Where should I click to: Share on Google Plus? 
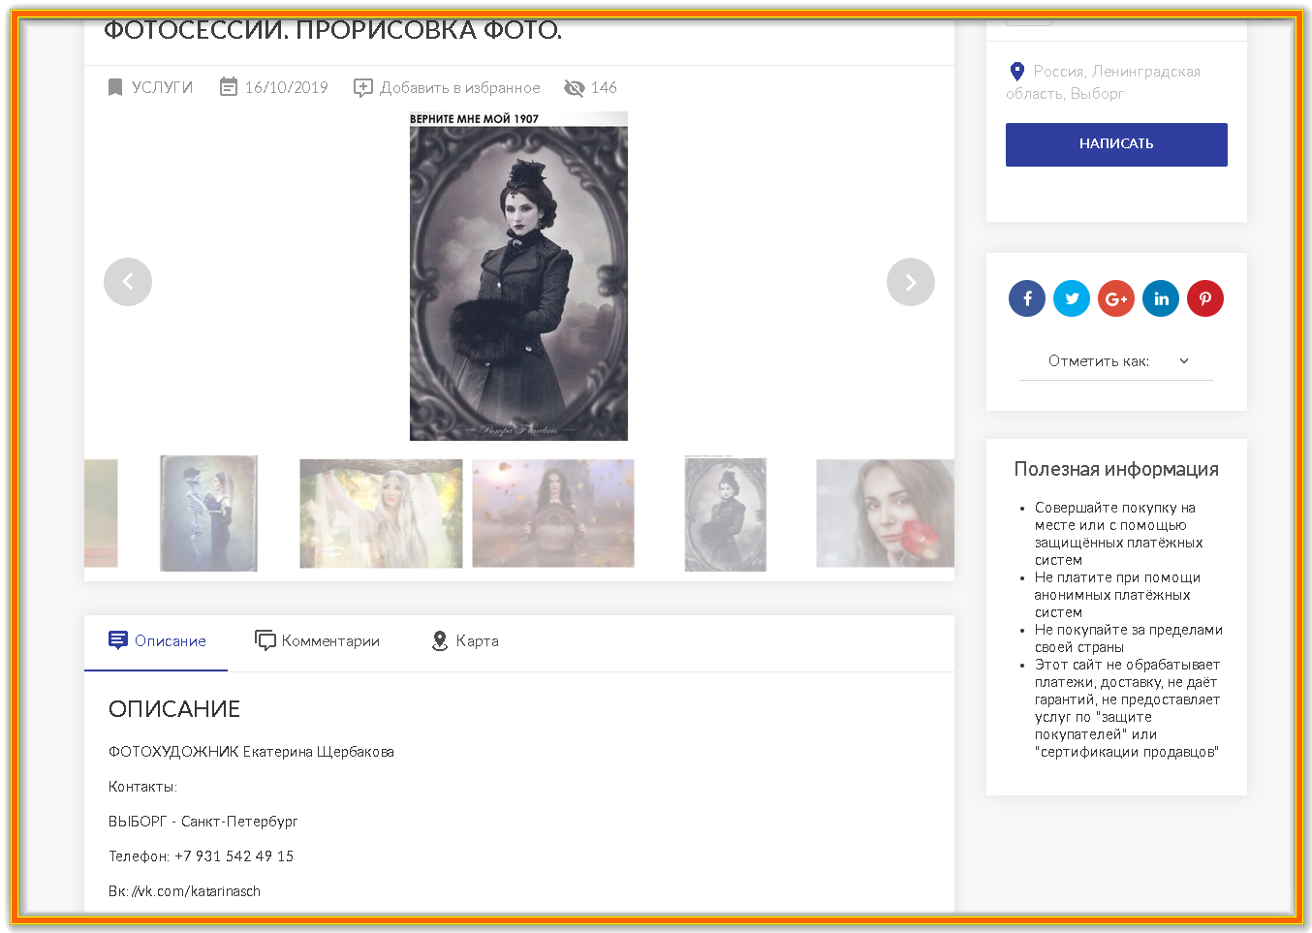pos(1116,298)
